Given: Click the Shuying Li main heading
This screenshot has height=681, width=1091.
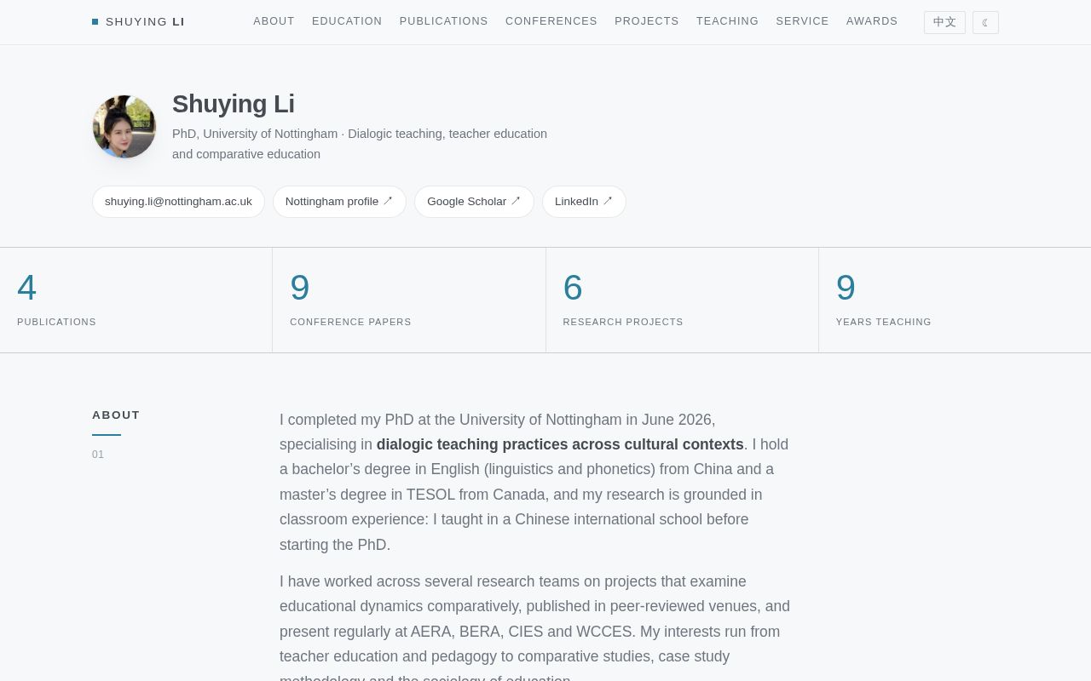Looking at the screenshot, I should [234, 104].
